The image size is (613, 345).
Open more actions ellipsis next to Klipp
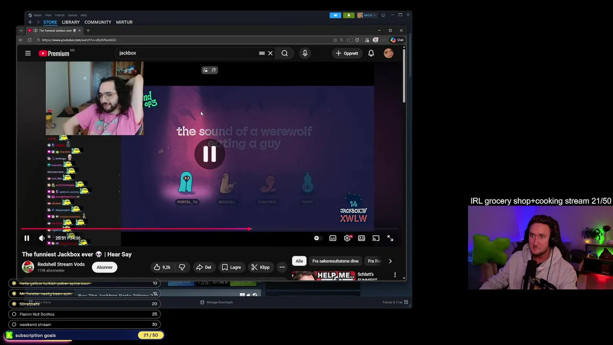point(282,267)
